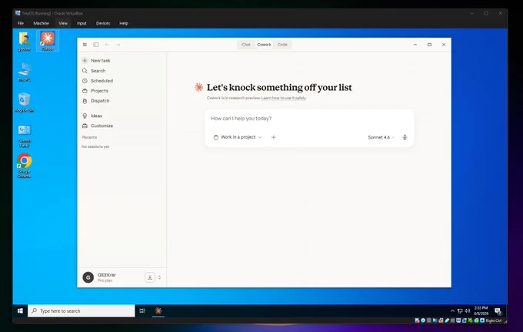Click the New task plus icon
The width and height of the screenshot is (523, 332).
coord(85,60)
